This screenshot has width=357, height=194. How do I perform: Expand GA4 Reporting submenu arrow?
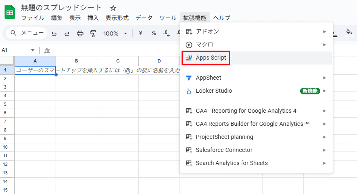click(x=325, y=111)
